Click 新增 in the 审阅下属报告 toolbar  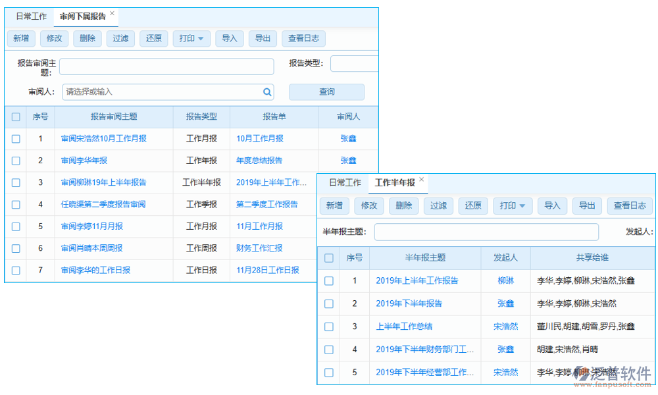point(21,38)
